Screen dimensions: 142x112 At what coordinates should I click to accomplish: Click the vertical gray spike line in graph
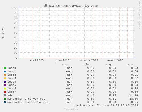[101, 33]
